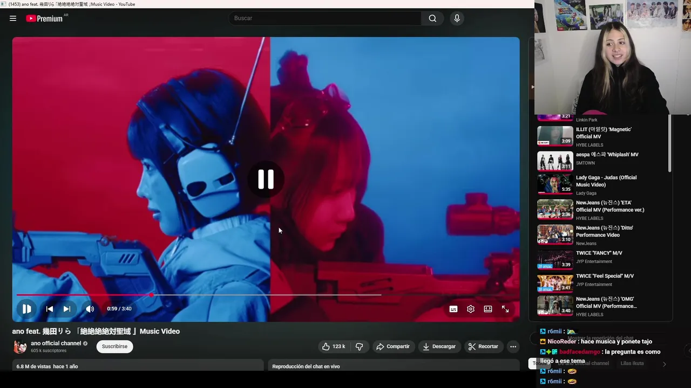Open TWICE Feel Special thumbnail
Image resolution: width=691 pixels, height=388 pixels.
[555, 283]
